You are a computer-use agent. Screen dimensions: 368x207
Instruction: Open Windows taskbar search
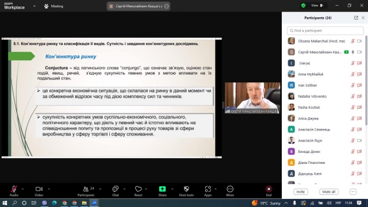point(14,203)
